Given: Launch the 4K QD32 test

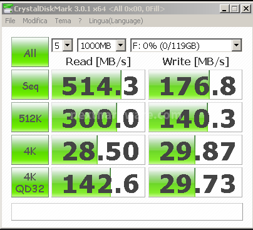Looking at the screenshot, I should [30, 182].
